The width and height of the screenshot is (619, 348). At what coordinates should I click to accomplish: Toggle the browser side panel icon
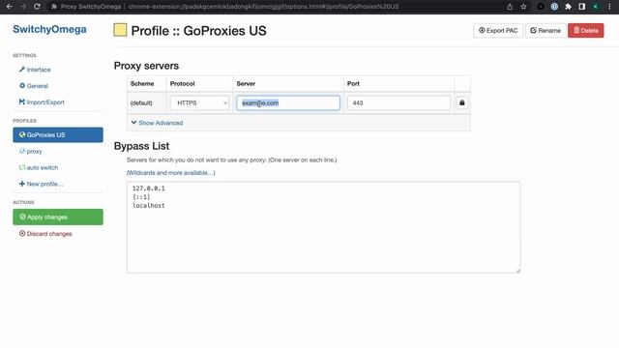[x=582, y=7]
